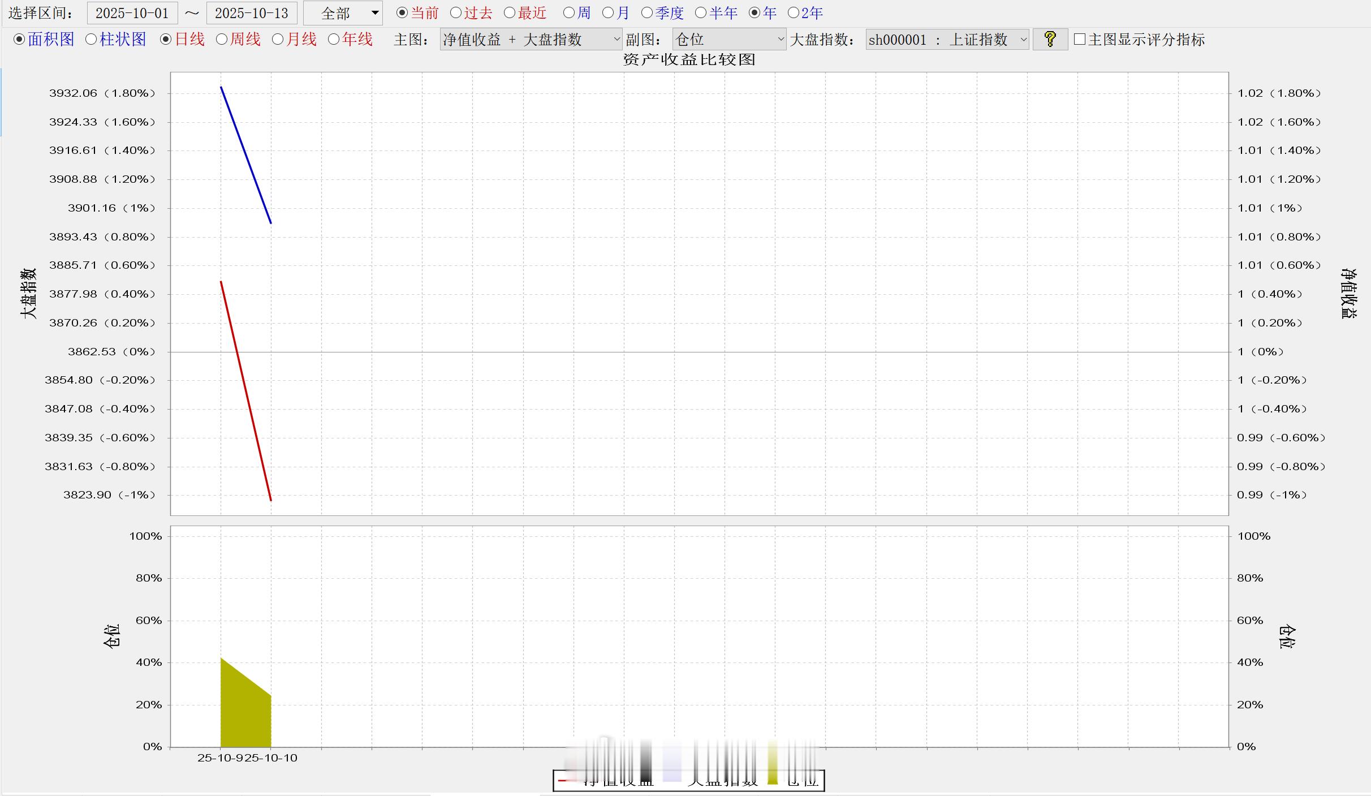Select the 柱状图 chart type option

(x=91, y=39)
